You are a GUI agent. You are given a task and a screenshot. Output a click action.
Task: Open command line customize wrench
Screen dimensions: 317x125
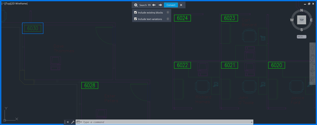tap(73, 122)
